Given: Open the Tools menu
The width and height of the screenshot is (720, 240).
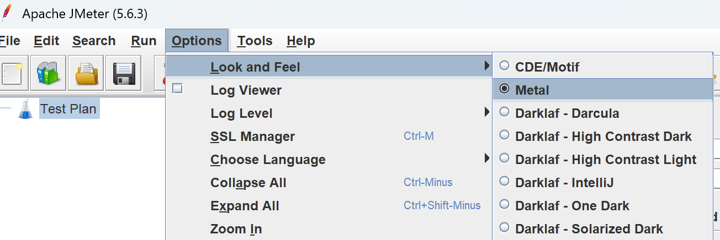Looking at the screenshot, I should (x=255, y=41).
